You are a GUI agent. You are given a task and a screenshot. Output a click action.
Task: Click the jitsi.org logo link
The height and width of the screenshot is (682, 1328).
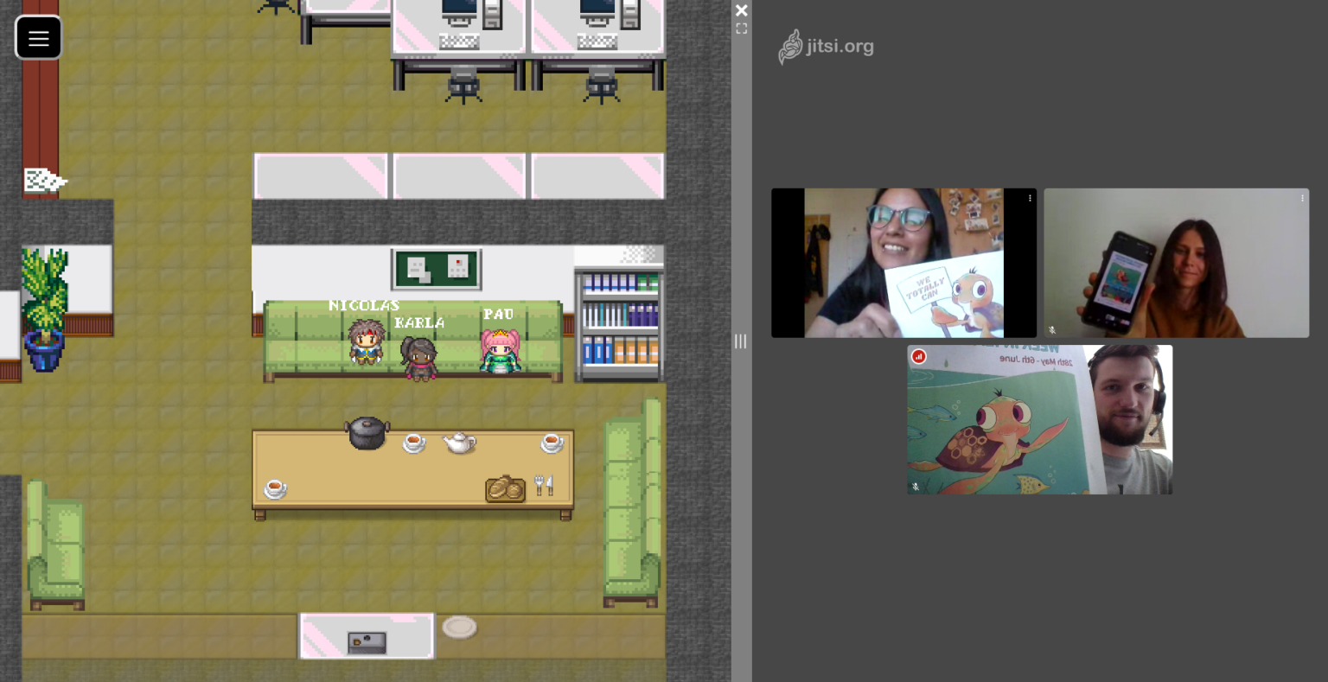[826, 47]
